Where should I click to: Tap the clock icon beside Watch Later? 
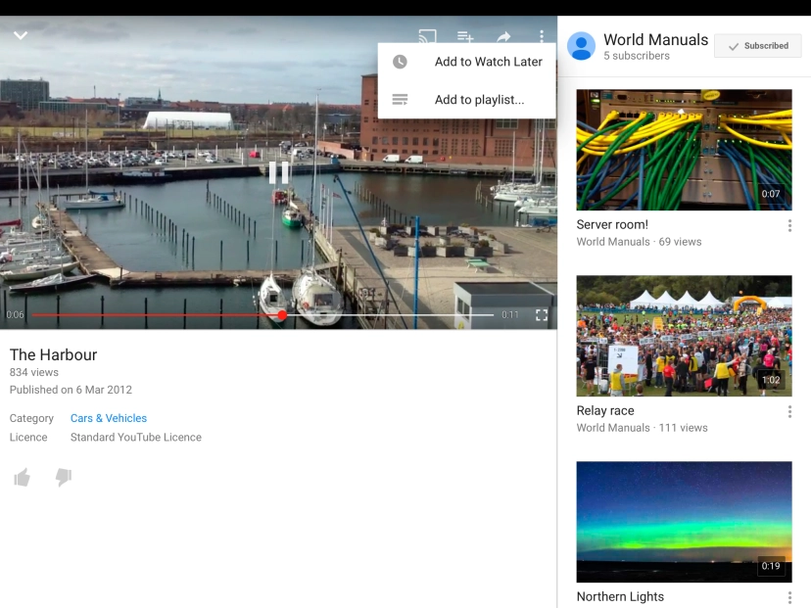pos(400,62)
